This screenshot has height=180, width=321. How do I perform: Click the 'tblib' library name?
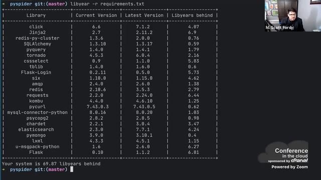pos(36,66)
